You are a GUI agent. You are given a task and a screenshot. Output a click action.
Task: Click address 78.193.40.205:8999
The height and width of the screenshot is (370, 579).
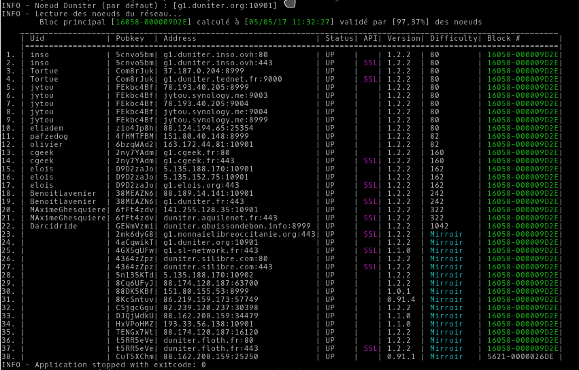tap(206, 87)
